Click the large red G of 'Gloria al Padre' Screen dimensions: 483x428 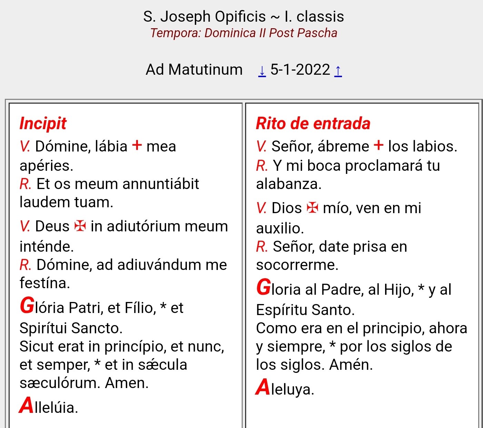click(263, 288)
